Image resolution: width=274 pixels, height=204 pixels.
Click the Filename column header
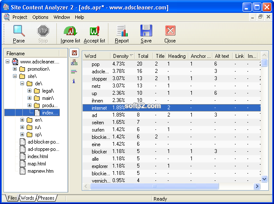(x=32, y=54)
